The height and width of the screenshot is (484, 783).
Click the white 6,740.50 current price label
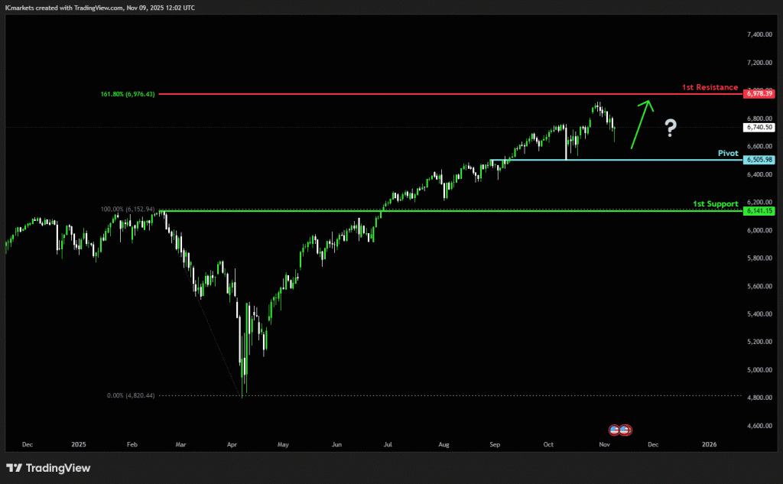759,128
